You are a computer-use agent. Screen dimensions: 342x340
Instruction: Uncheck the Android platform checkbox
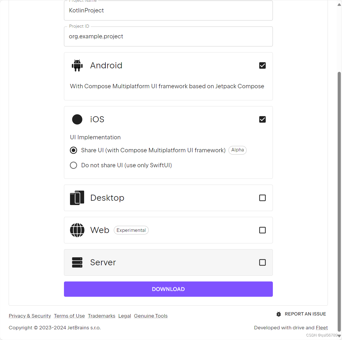[262, 65]
